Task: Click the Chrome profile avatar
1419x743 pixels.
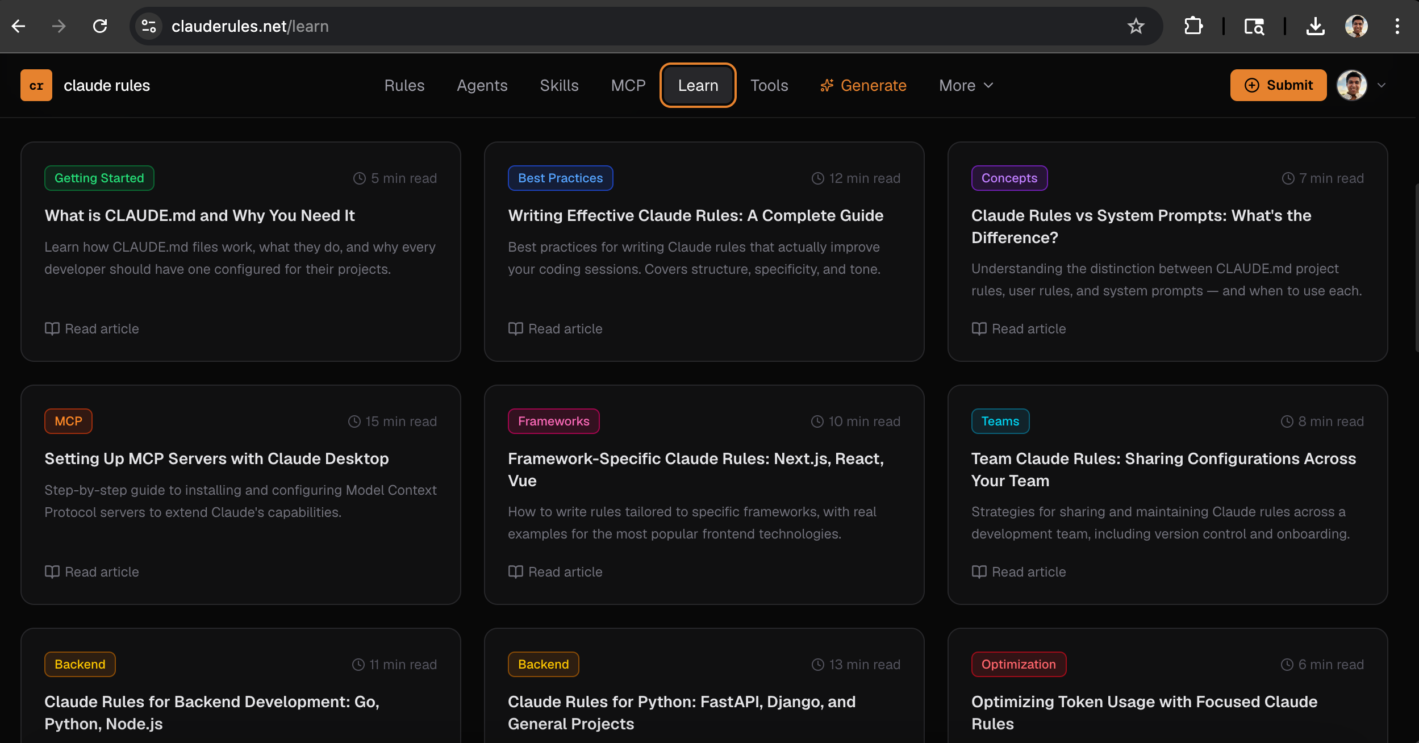Action: point(1356,26)
